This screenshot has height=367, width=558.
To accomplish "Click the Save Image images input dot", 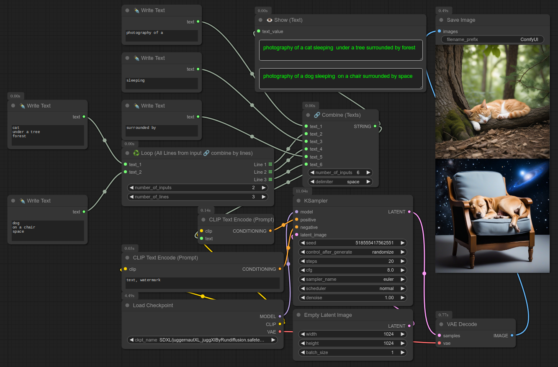I will 439,31.
